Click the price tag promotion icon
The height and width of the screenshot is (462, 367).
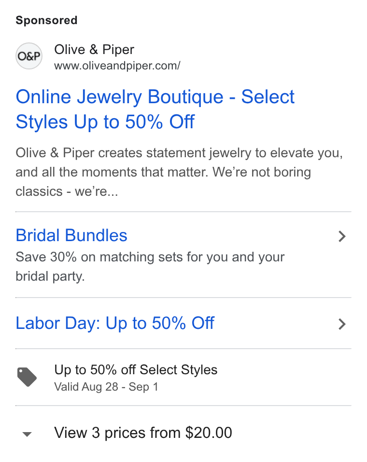coord(27,377)
